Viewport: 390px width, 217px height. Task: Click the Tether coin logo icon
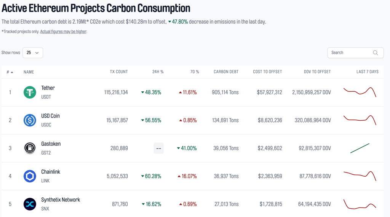click(x=30, y=92)
